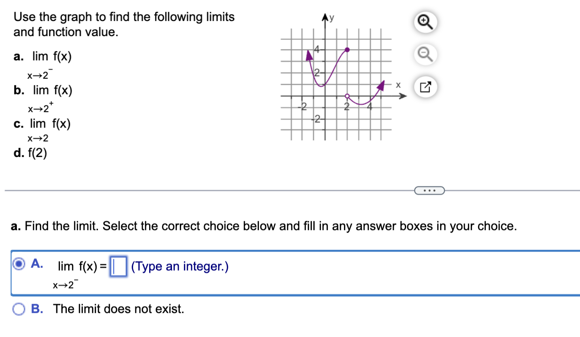Click the answer box after lim f(x) =
580x337 pixels.
point(118,266)
